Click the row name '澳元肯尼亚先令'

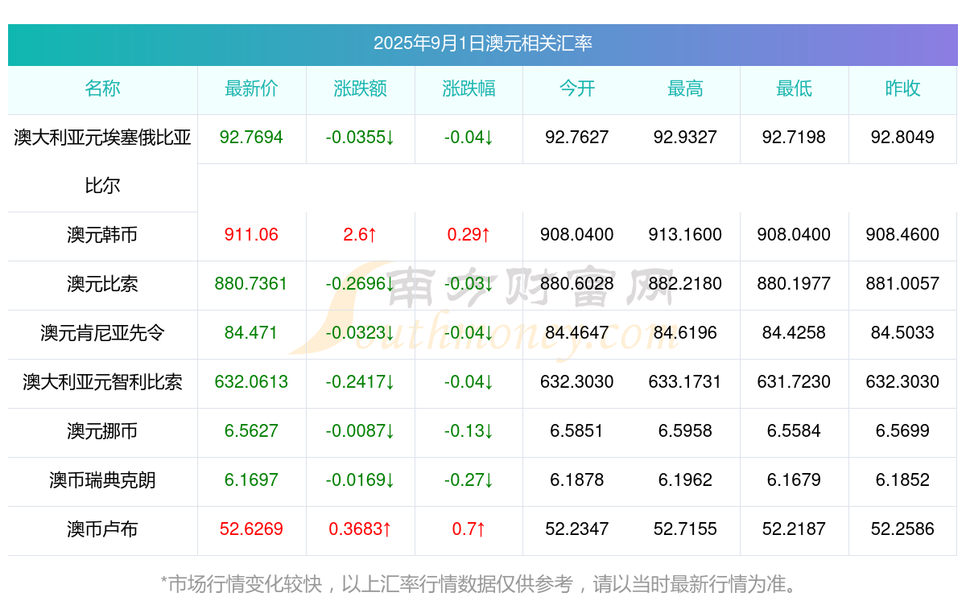(x=102, y=333)
